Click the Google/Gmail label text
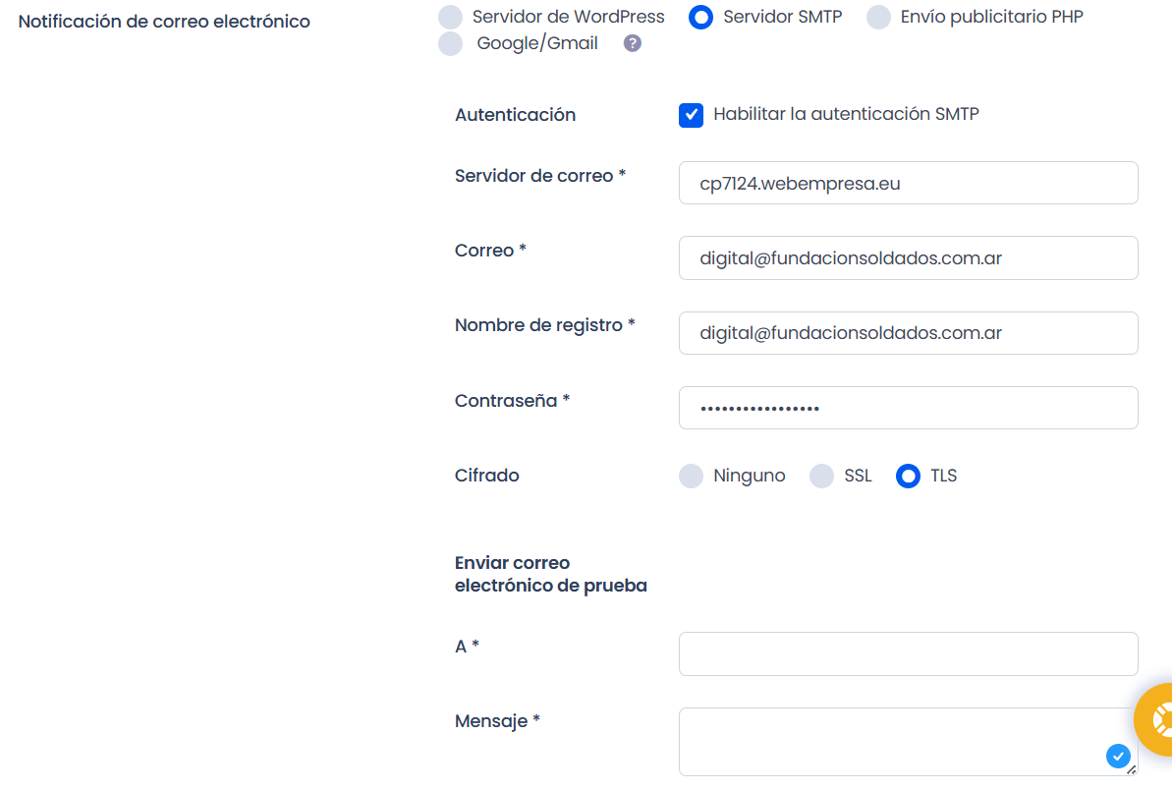This screenshot has height=790, width=1172. (x=537, y=43)
